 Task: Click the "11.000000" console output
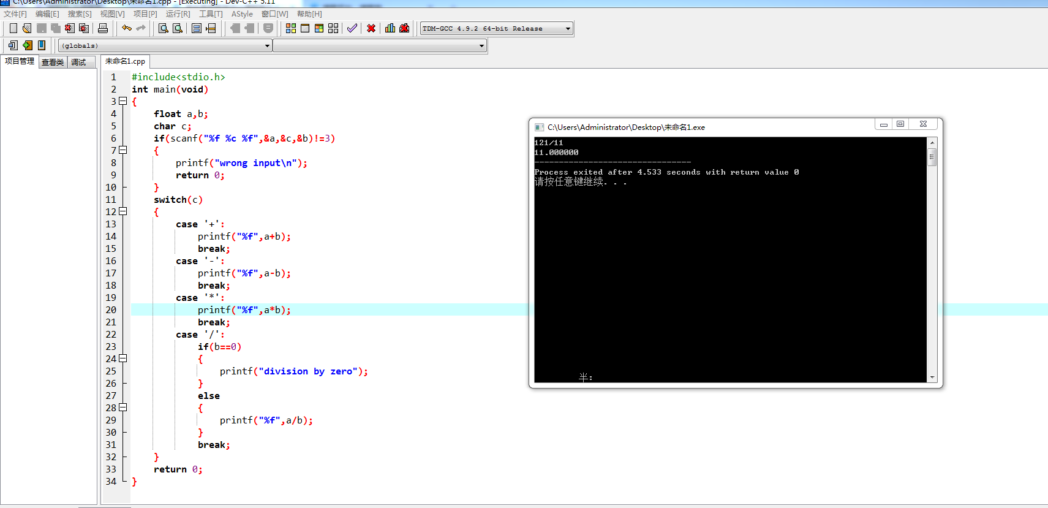(556, 153)
